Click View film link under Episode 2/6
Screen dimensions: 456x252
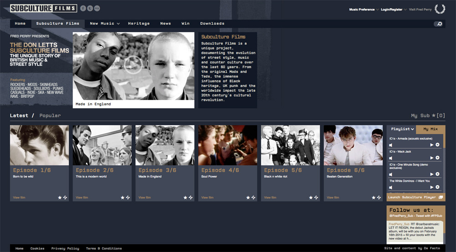click(x=82, y=197)
